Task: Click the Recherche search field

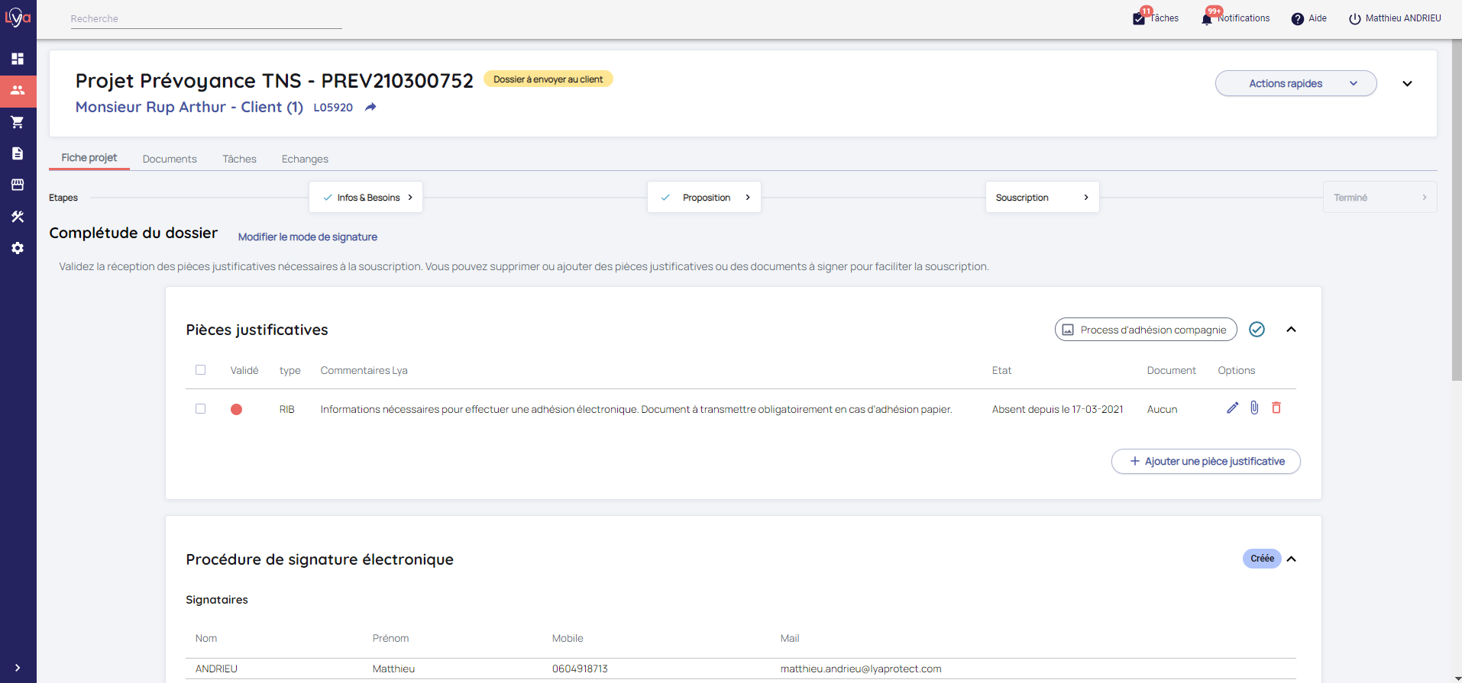Action: tap(206, 19)
